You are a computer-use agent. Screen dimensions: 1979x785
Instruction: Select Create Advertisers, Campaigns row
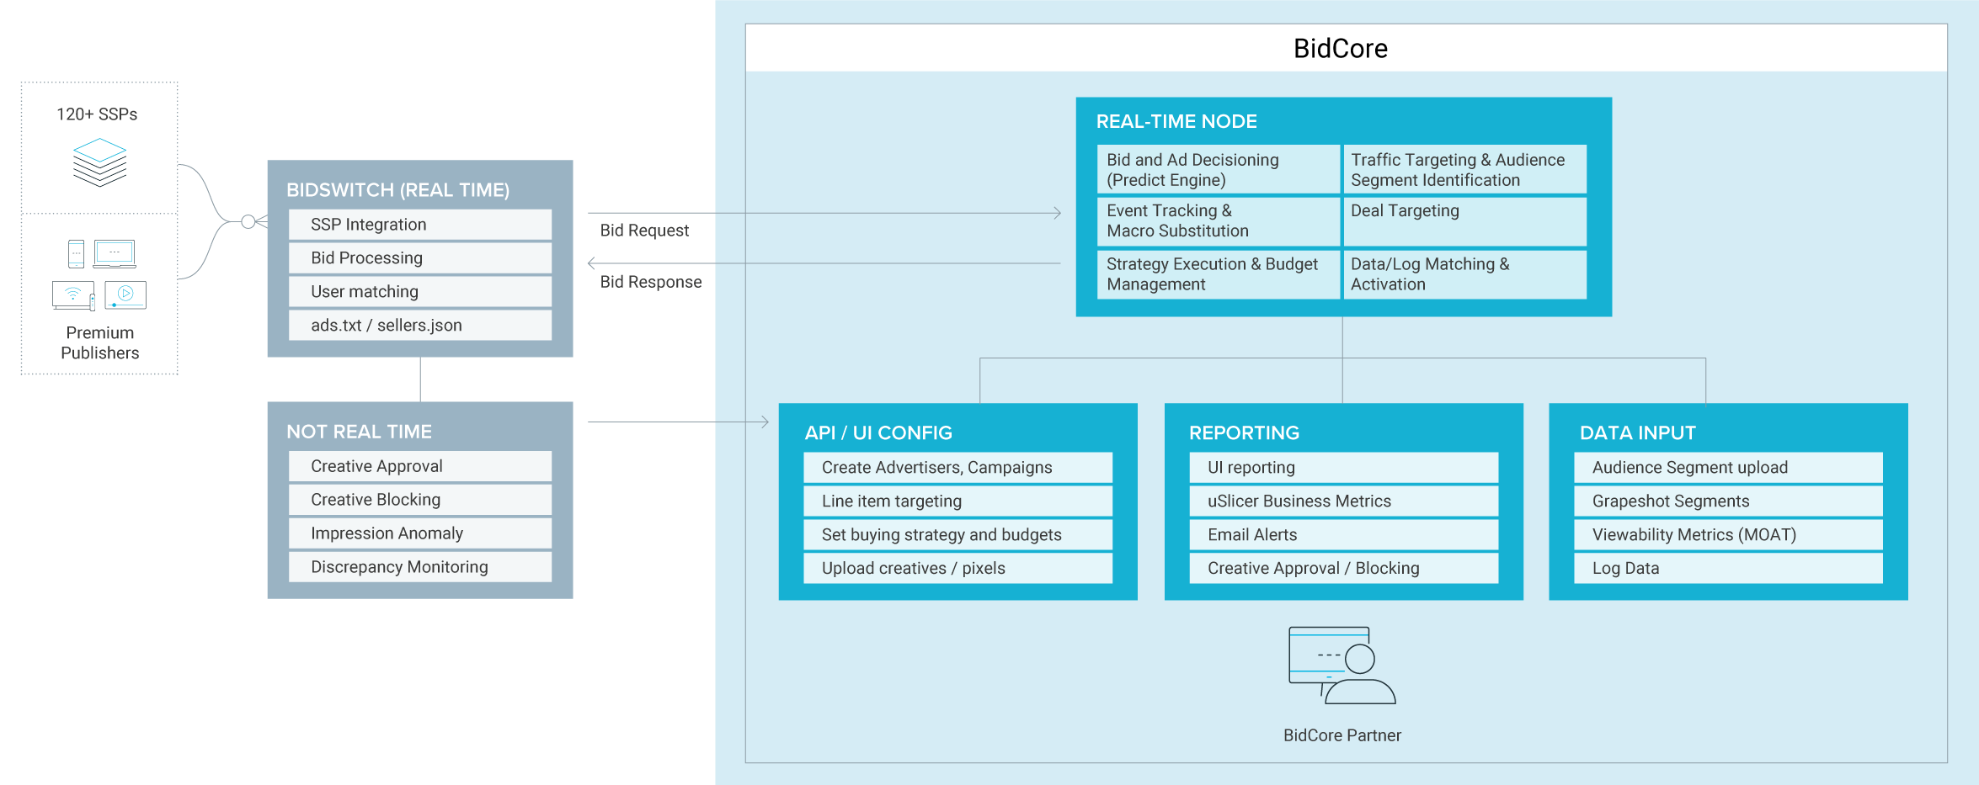pyautogui.click(x=958, y=468)
